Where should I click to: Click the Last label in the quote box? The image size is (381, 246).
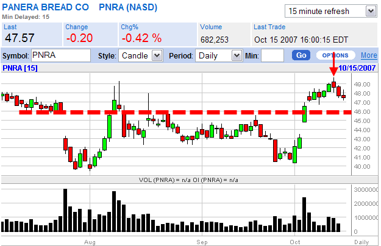pos(10,27)
